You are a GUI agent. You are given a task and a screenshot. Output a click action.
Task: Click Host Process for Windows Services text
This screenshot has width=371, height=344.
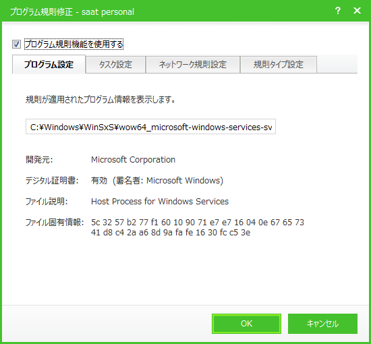pos(160,201)
